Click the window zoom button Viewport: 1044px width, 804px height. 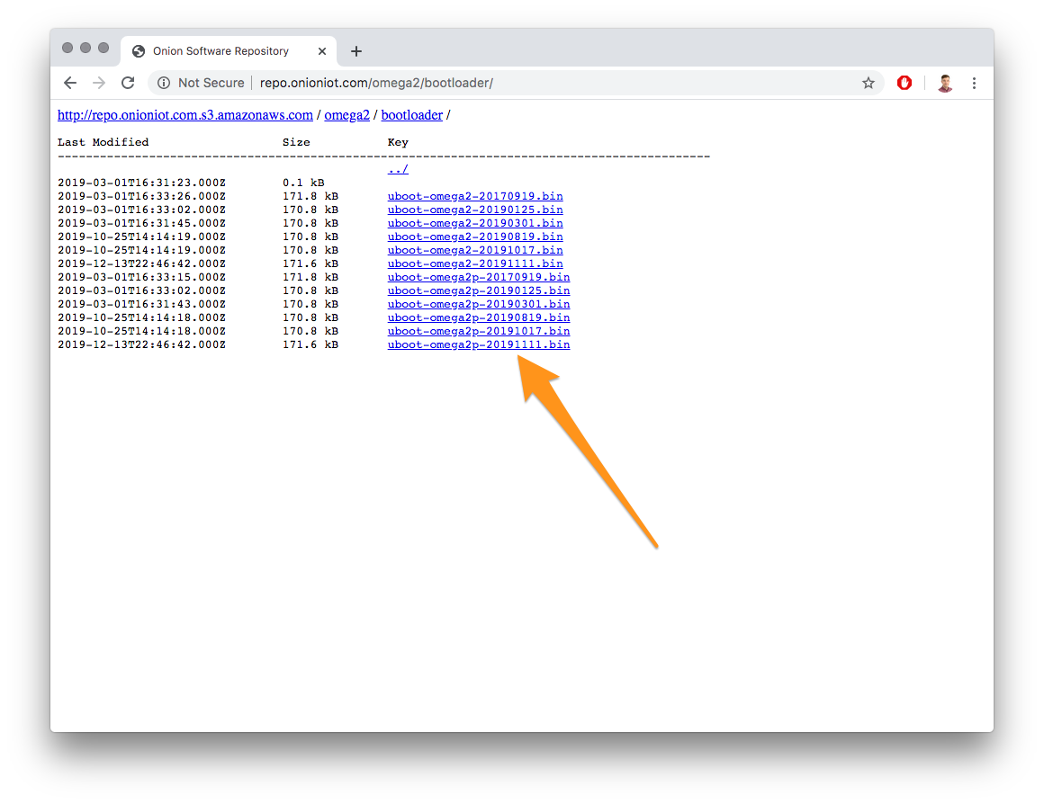coord(103,48)
